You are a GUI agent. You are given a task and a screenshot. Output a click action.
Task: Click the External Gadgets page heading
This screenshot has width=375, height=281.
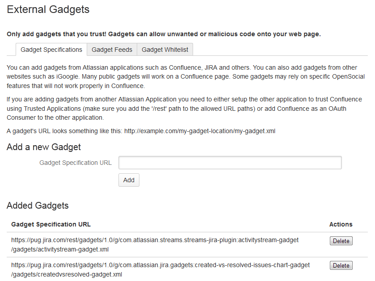48,9
